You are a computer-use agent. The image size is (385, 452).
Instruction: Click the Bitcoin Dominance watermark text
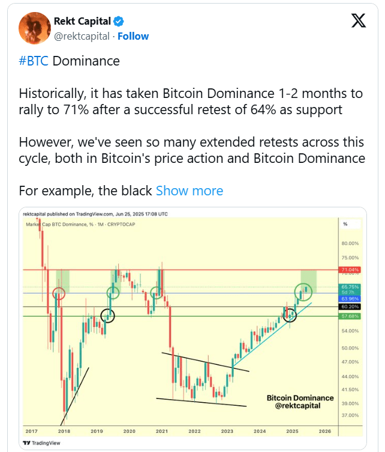[x=300, y=398]
